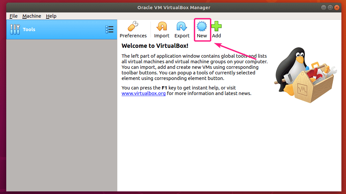Open the Help menu

point(51,16)
